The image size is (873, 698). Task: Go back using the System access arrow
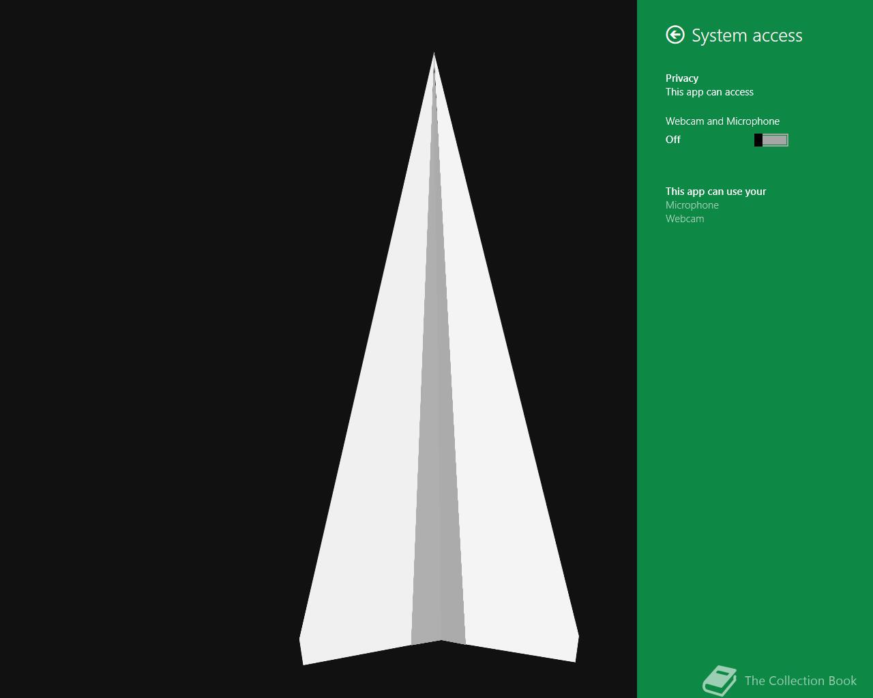pos(675,35)
